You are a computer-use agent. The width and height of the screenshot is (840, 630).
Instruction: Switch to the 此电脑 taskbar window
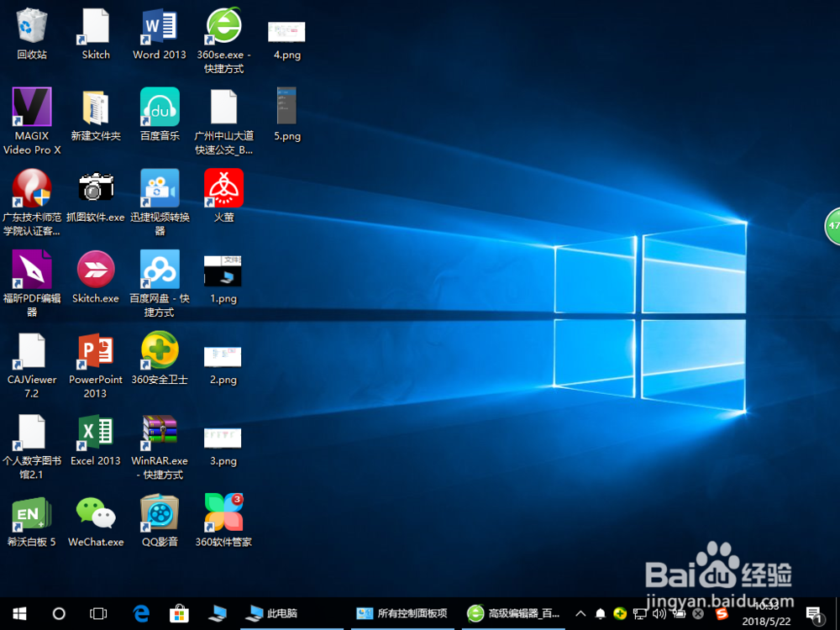coord(292,613)
